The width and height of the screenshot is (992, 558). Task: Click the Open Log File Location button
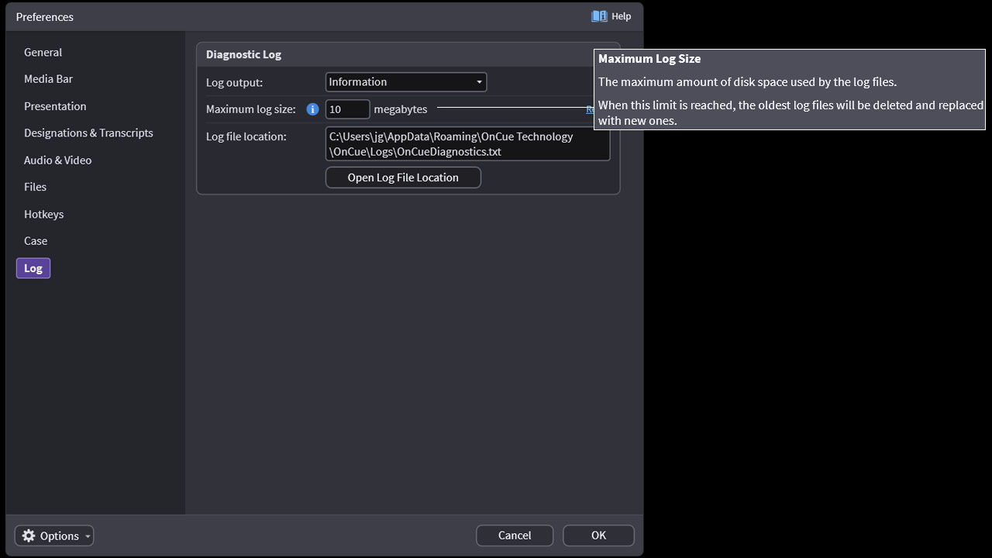point(403,177)
